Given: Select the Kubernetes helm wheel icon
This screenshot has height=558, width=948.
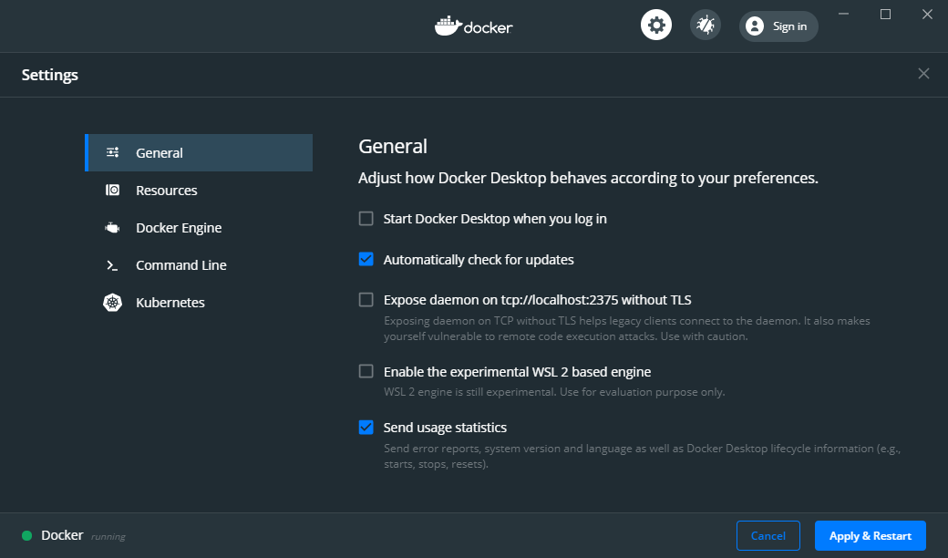Looking at the screenshot, I should pyautogui.click(x=113, y=302).
